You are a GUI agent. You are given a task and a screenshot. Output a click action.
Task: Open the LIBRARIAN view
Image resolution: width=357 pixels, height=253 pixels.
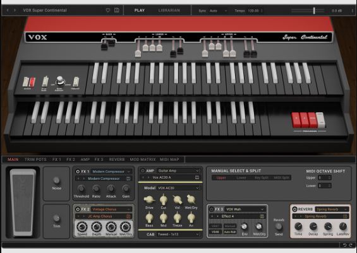(169, 10)
